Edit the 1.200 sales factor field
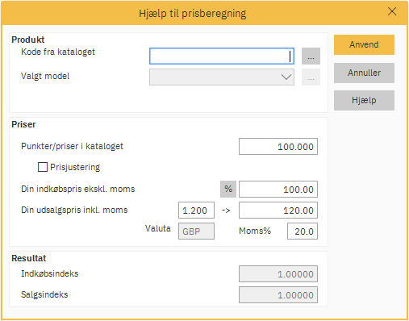Viewport: 409px width, 321px height. [196, 211]
